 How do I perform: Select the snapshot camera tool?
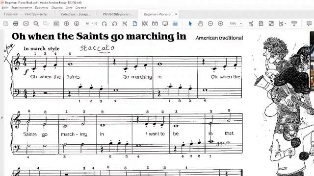click(56, 24)
